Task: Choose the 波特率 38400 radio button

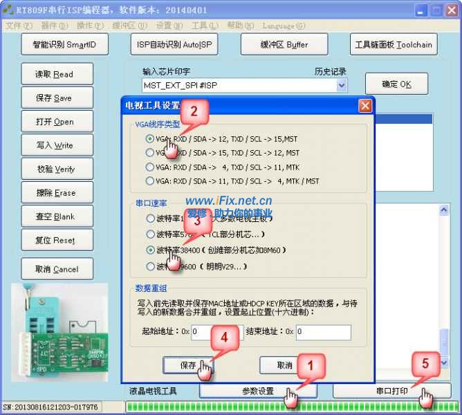Action: (x=150, y=250)
